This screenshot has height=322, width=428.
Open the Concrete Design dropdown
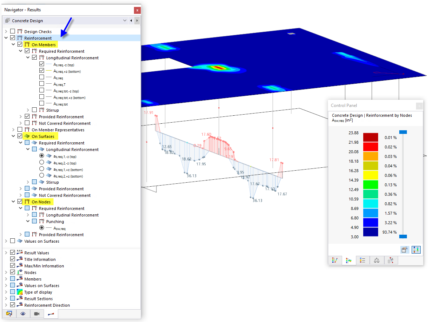(124, 20)
